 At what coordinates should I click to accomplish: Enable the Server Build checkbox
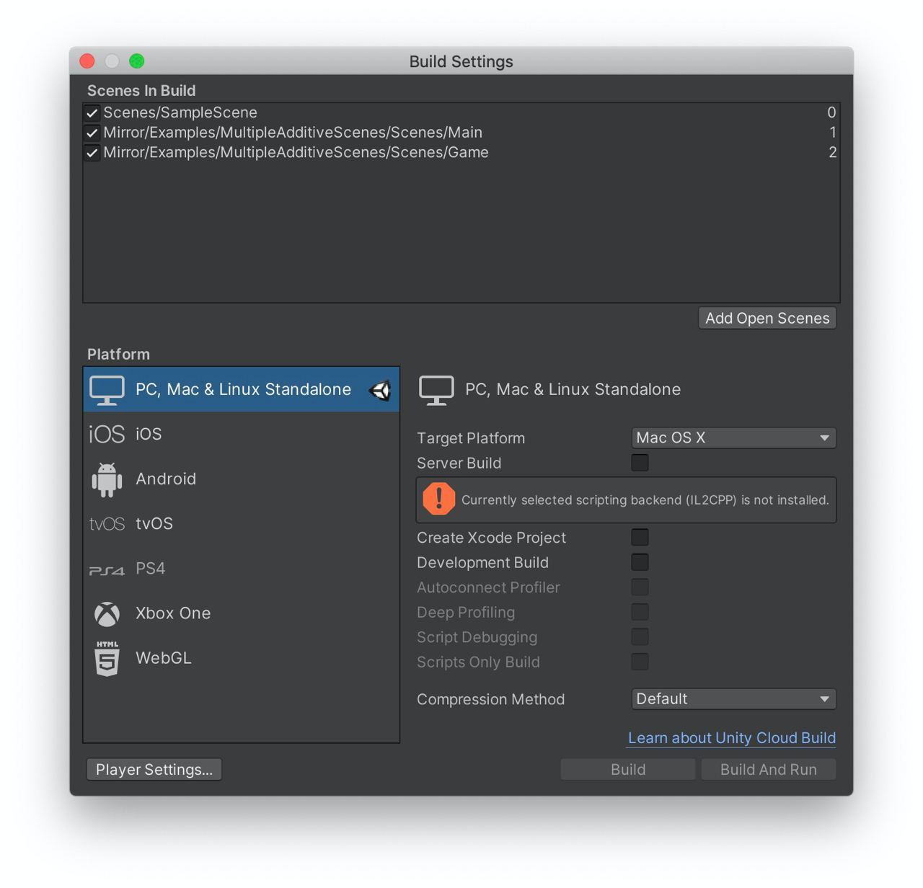640,463
